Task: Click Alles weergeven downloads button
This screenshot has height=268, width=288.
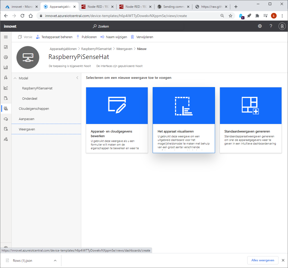Action: pos(263,260)
